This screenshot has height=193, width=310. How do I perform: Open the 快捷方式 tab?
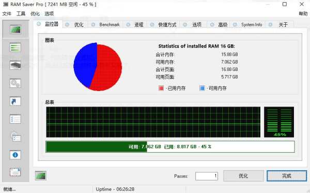pyautogui.click(x=163, y=24)
